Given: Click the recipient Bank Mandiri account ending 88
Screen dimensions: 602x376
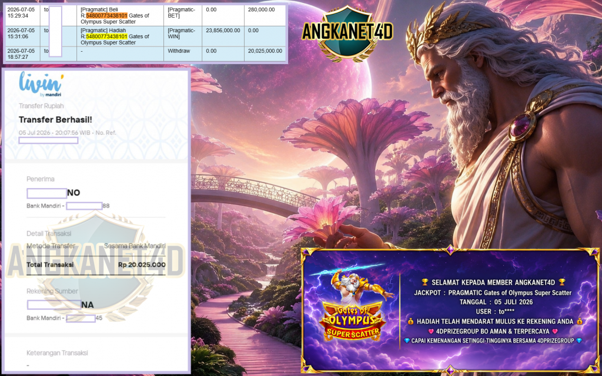Looking at the screenshot, I should click(68, 206).
